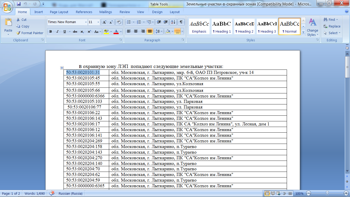Toggle strikethrough formatting
350x197 pixels.
click(75, 32)
